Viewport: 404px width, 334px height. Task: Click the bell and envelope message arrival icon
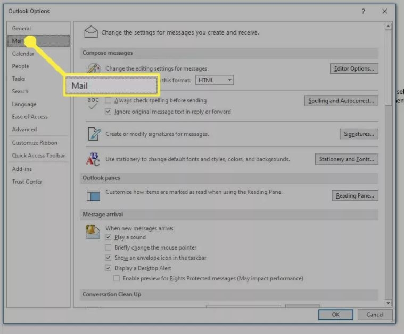93,232
